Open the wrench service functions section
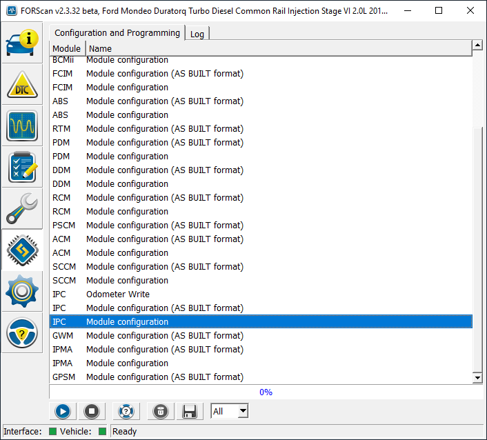Image resolution: width=487 pixels, height=440 pixels. pyautogui.click(x=22, y=209)
